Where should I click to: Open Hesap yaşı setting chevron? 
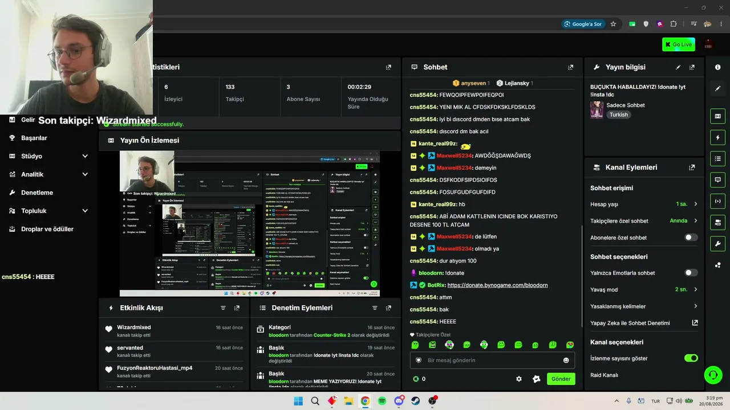pyautogui.click(x=695, y=204)
